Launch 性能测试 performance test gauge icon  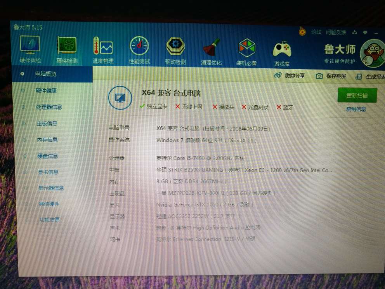tap(139, 46)
